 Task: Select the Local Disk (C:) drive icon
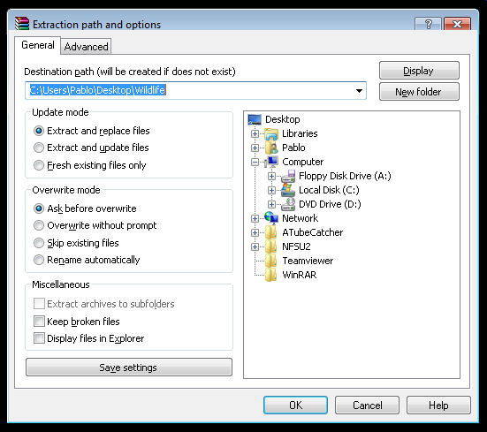tap(288, 190)
